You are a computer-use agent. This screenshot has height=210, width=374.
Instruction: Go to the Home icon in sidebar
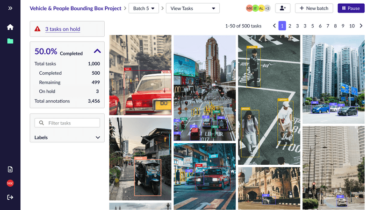(x=10, y=27)
